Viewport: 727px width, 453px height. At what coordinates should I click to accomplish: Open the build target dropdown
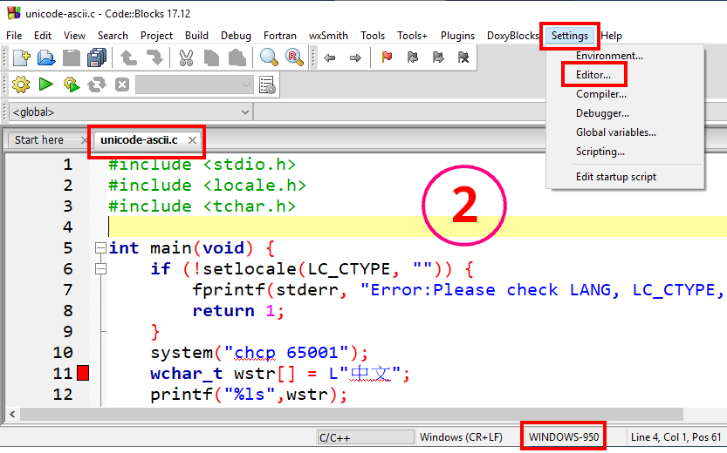(x=195, y=85)
